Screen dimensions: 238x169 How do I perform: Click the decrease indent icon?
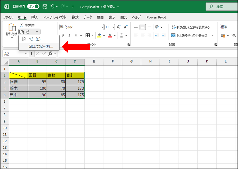(157, 35)
